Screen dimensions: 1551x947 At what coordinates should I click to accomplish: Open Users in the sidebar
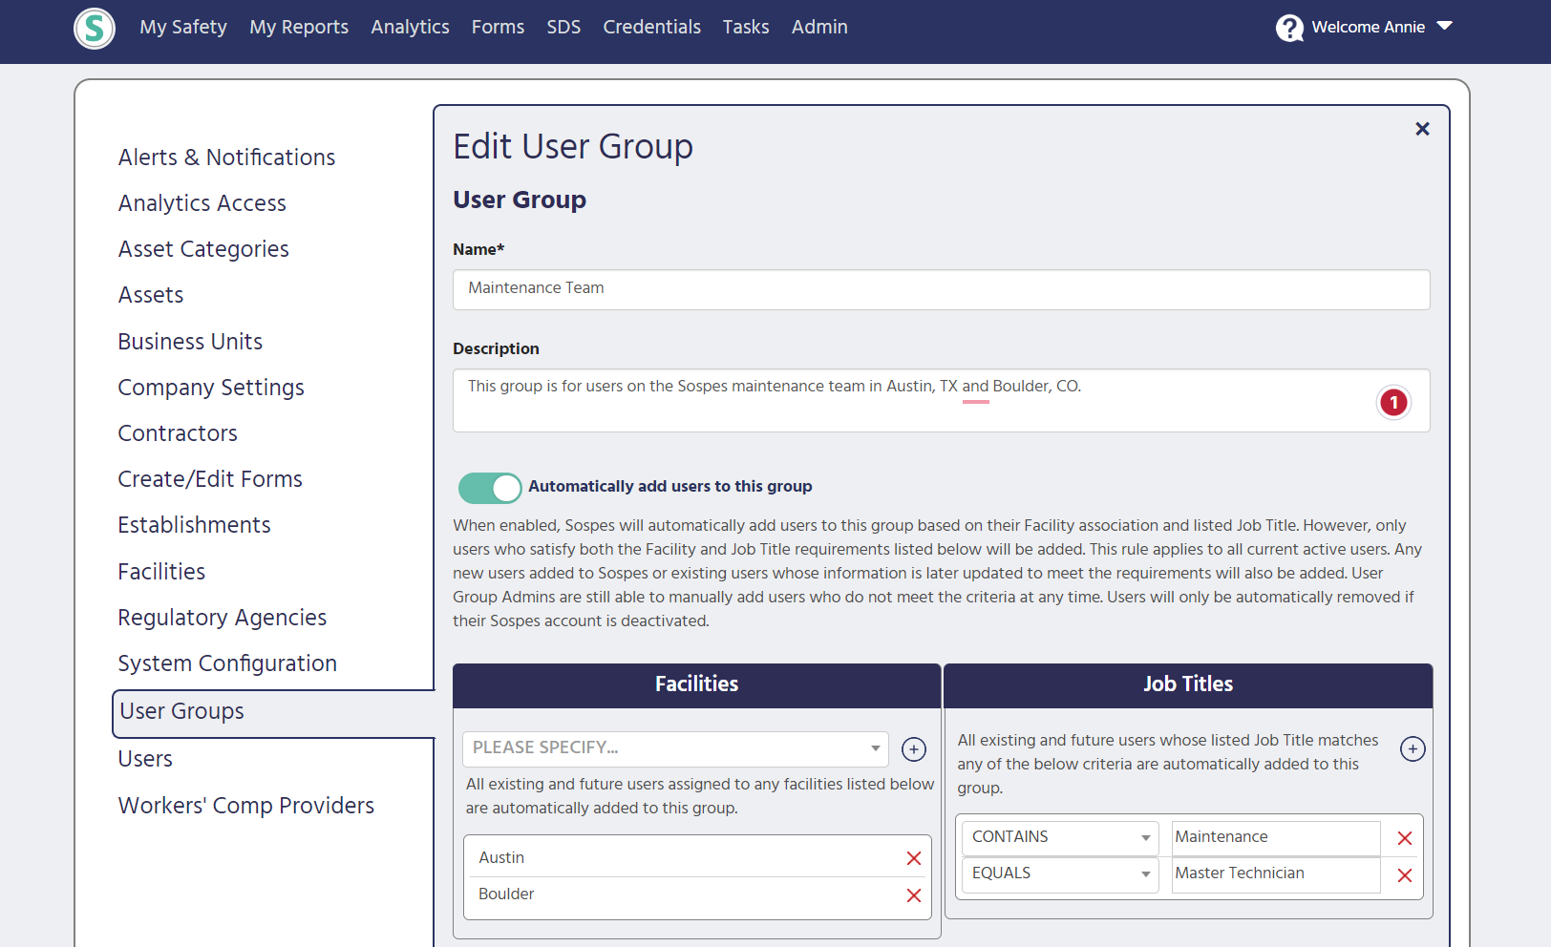pyautogui.click(x=145, y=759)
